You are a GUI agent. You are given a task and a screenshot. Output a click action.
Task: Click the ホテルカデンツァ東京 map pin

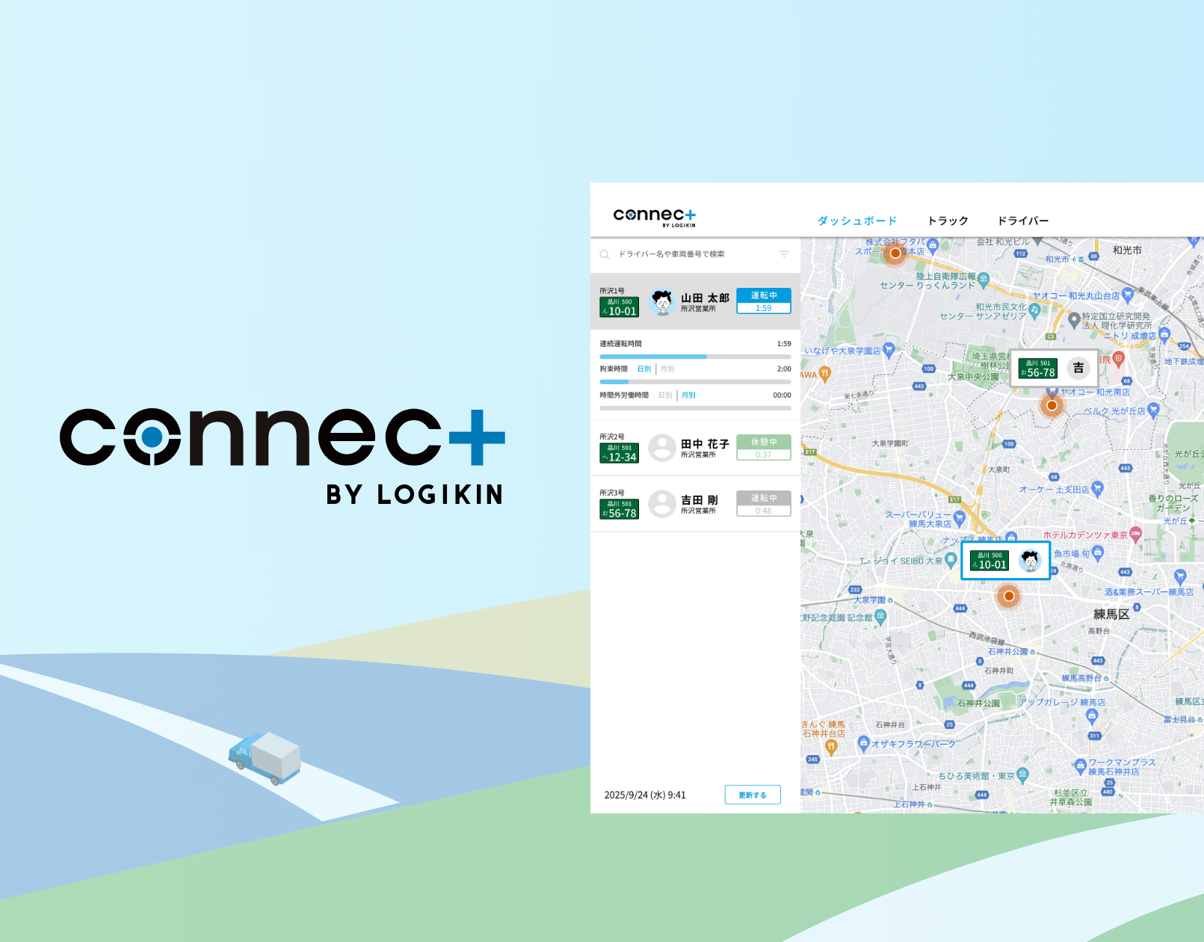click(x=1136, y=534)
